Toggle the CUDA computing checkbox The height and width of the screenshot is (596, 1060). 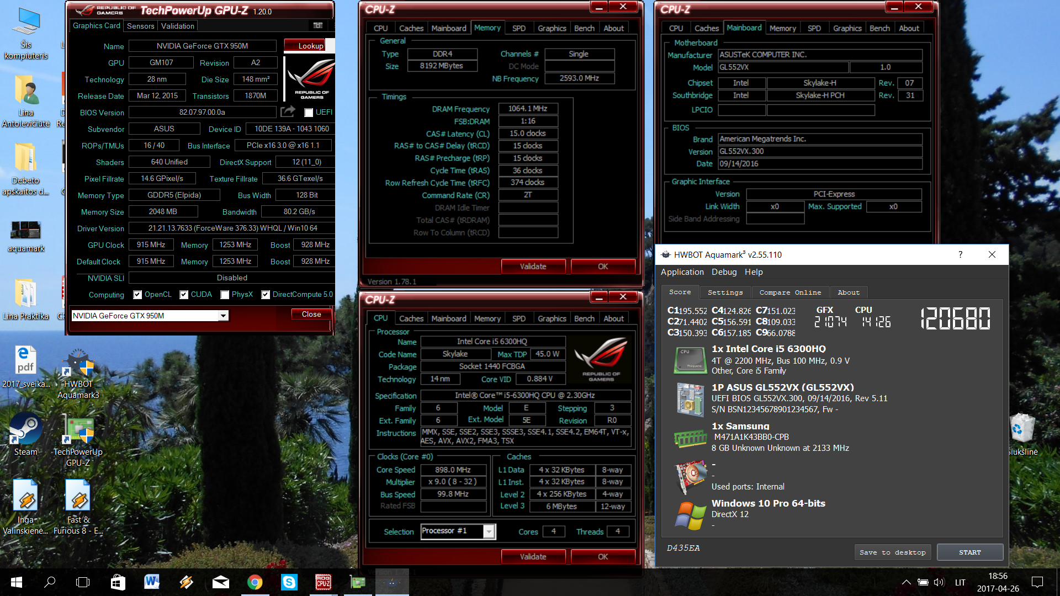(x=184, y=295)
